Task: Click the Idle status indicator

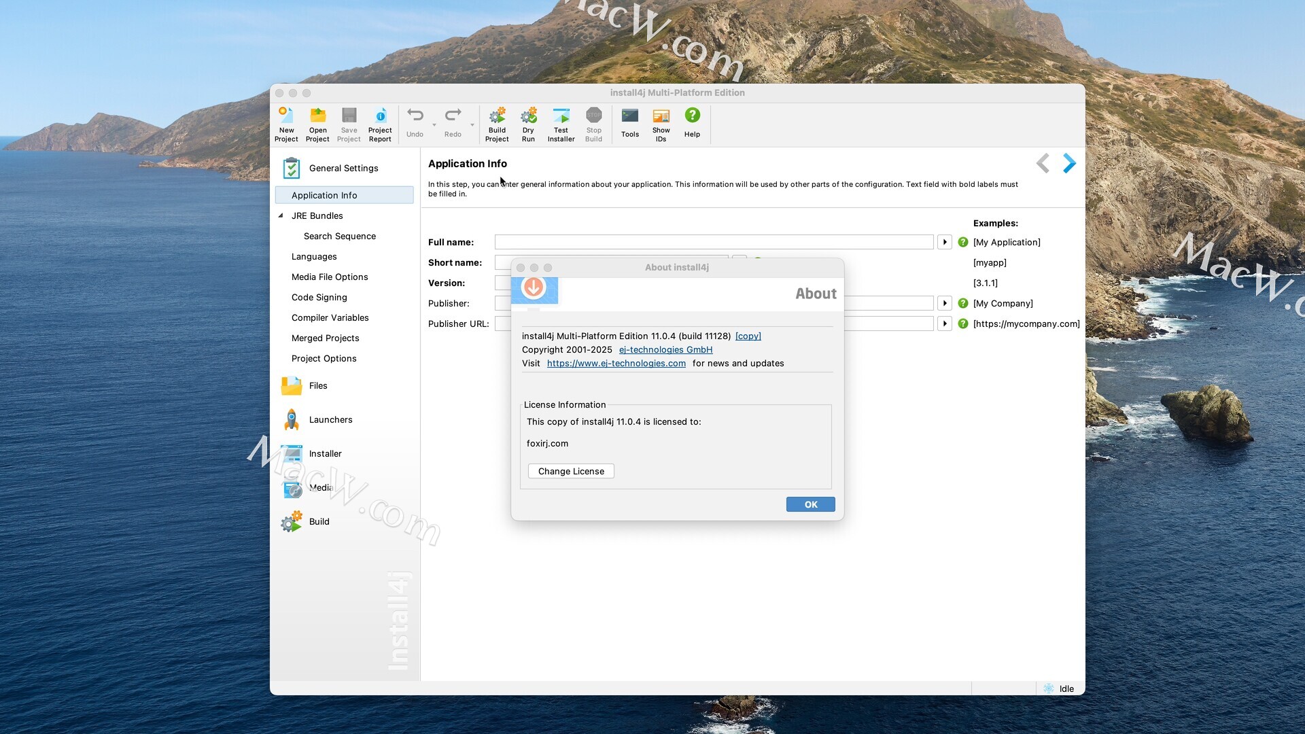Action: pos(1059,688)
